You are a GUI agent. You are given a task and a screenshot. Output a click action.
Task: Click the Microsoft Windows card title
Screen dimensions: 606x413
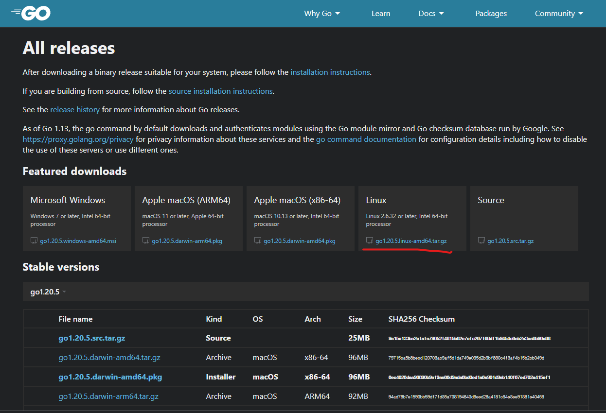pos(68,200)
